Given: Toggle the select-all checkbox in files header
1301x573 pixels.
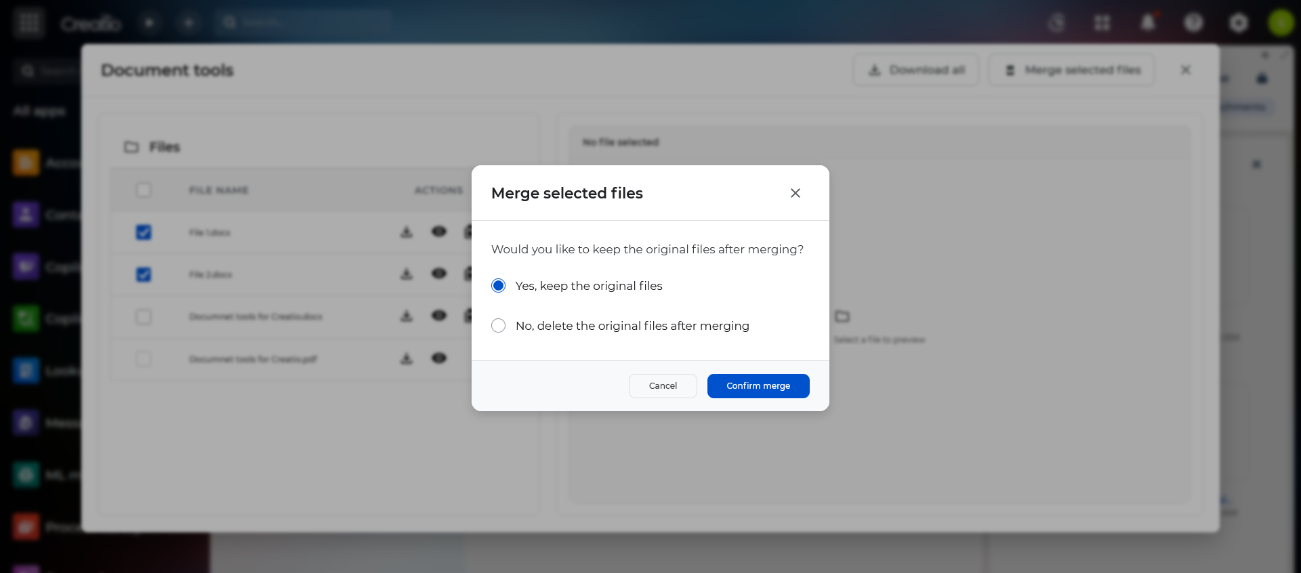Looking at the screenshot, I should coord(144,190).
